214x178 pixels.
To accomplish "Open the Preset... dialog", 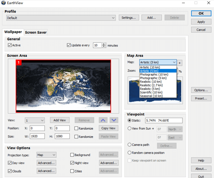I will click(x=201, y=98).
